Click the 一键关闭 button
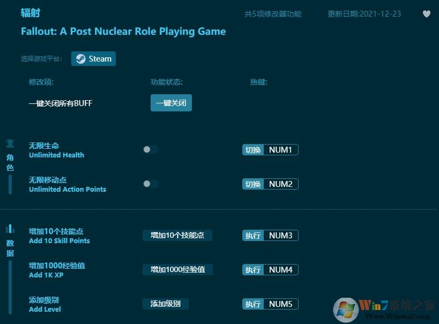Image resolution: width=439 pixels, height=324 pixels. click(171, 103)
